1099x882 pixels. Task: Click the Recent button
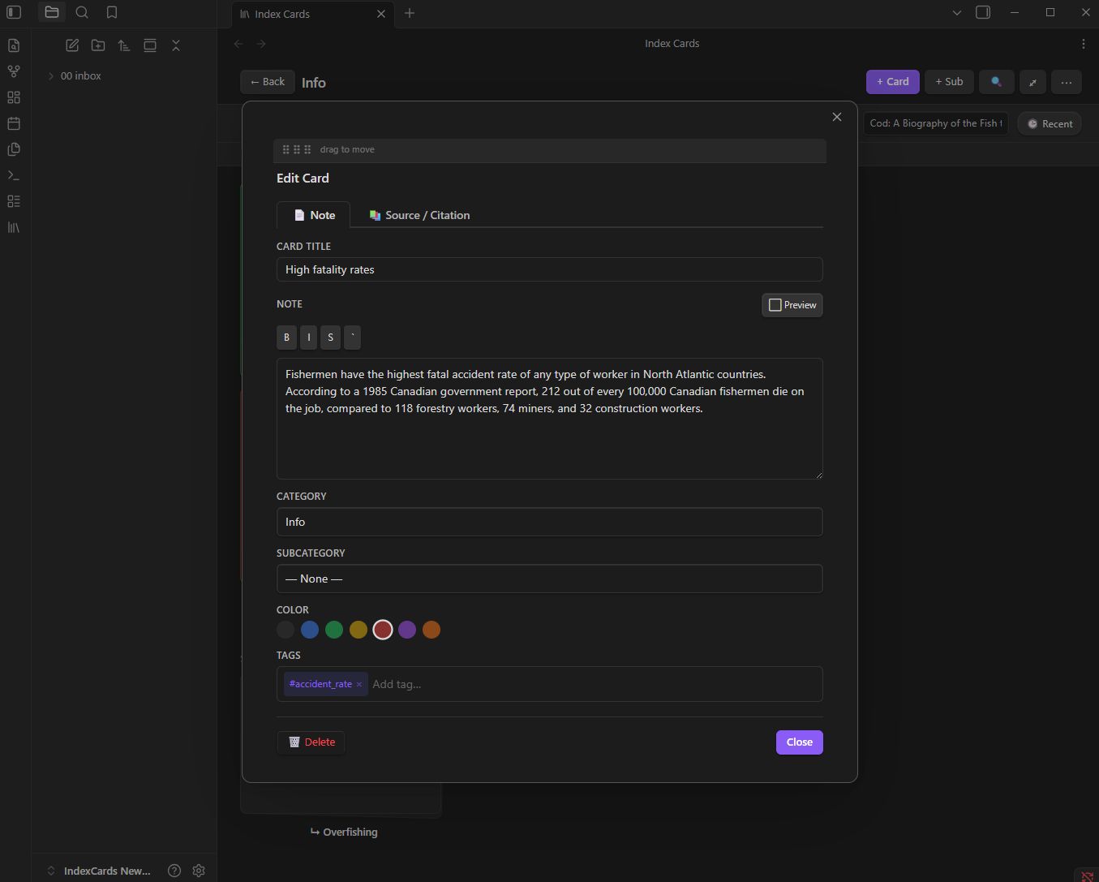1050,124
